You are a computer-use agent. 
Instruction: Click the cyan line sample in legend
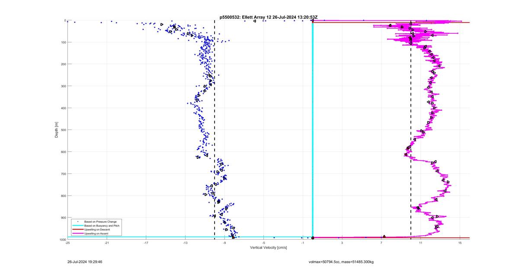[x=77, y=226]
